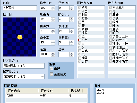Viewport: 137px width, 103px height.
Task: Decrease 回避率 with down arrow
Action: [71, 44]
